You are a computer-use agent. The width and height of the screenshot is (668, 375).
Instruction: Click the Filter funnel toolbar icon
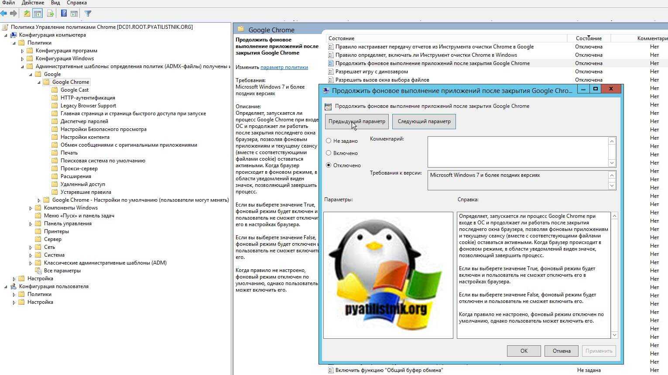point(88,14)
